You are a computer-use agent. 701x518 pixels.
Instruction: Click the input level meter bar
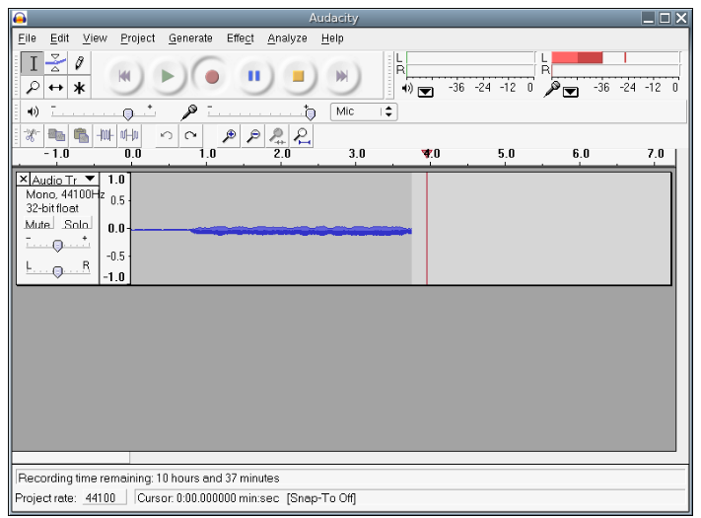616,57
